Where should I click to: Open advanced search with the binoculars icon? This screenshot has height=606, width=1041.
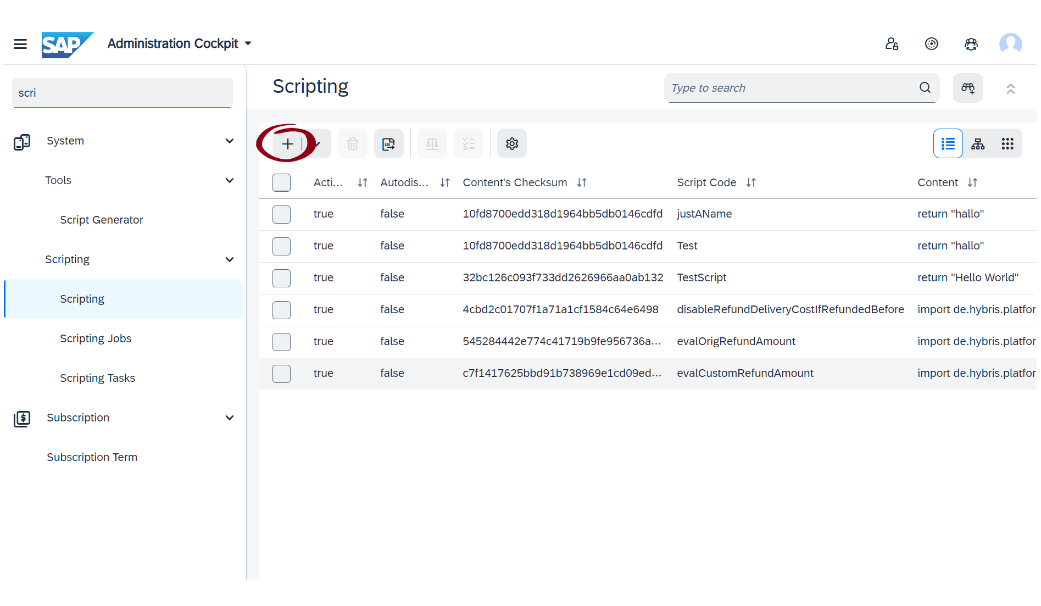coord(967,88)
